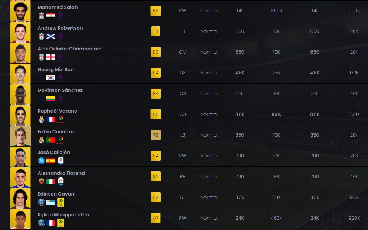Click Fábio Coentrão's player portrait
The width and height of the screenshot is (368, 230).
(x=20, y=136)
